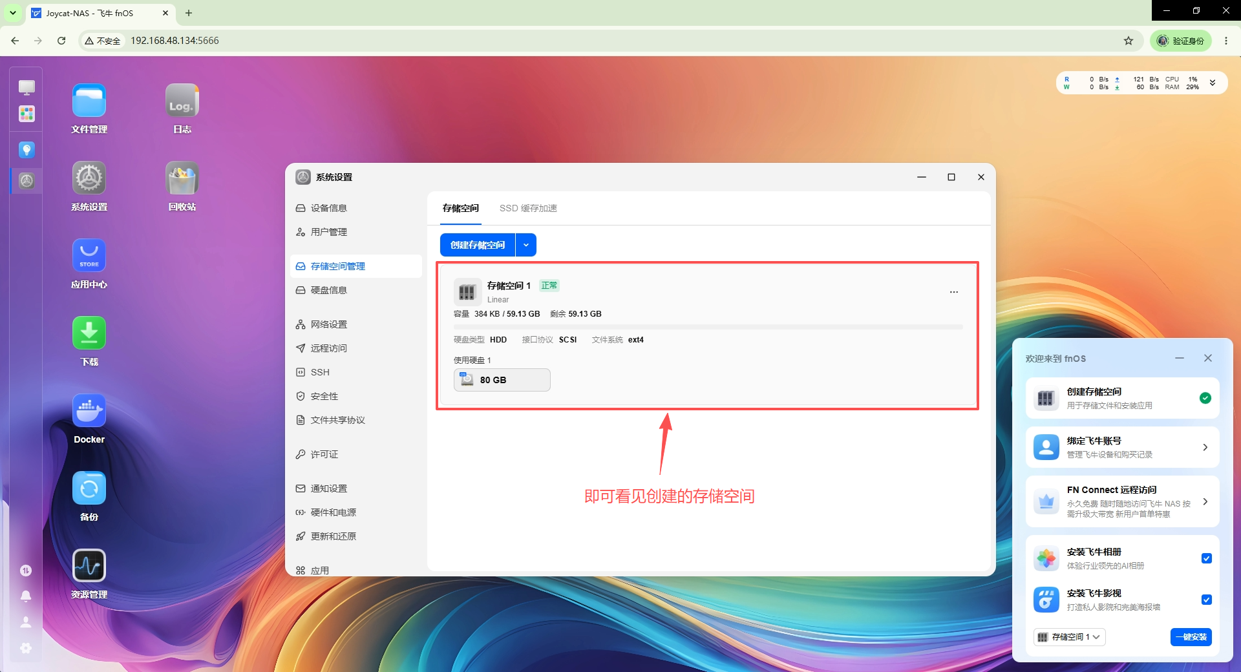Click the notification bell in sidebar

tap(26, 596)
